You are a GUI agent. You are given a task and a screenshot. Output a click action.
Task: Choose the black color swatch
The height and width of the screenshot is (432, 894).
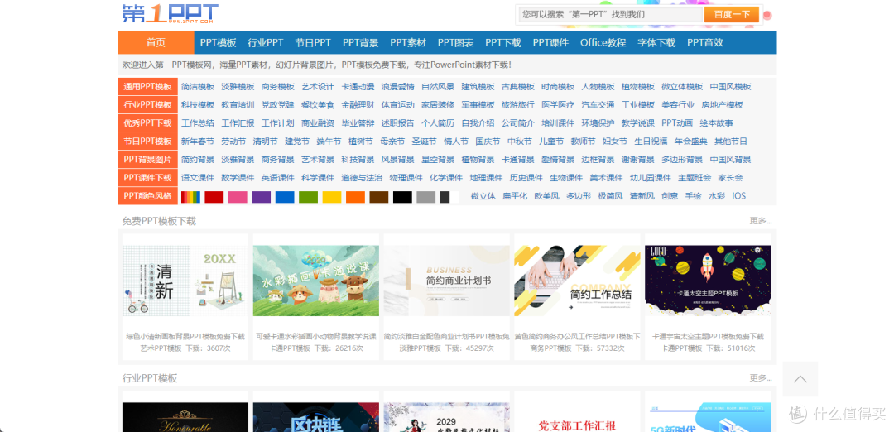(x=402, y=197)
